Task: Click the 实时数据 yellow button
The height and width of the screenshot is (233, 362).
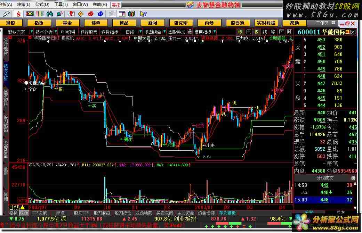Action: tap(266, 23)
